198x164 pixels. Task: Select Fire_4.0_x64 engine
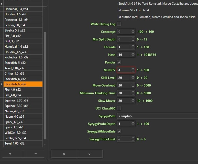pyautogui.click(x=23, y=95)
